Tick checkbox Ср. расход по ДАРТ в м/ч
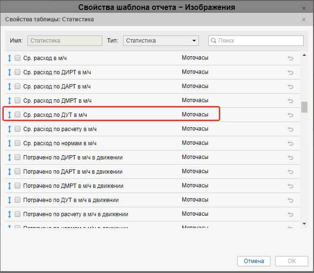This screenshot has width=314, height=273. click(18, 86)
